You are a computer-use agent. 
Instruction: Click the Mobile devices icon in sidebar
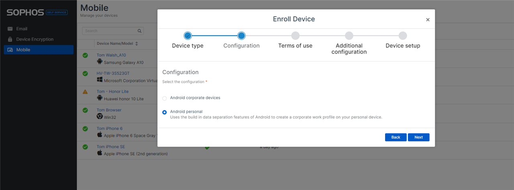10,50
